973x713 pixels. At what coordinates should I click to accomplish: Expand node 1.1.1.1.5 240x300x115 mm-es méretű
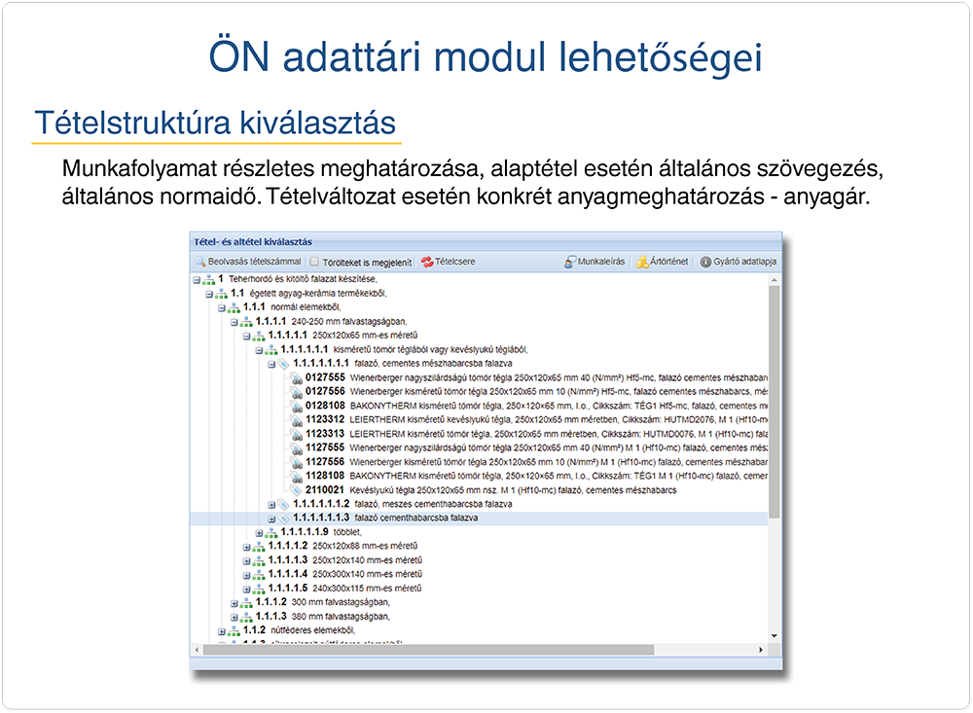pyautogui.click(x=246, y=588)
